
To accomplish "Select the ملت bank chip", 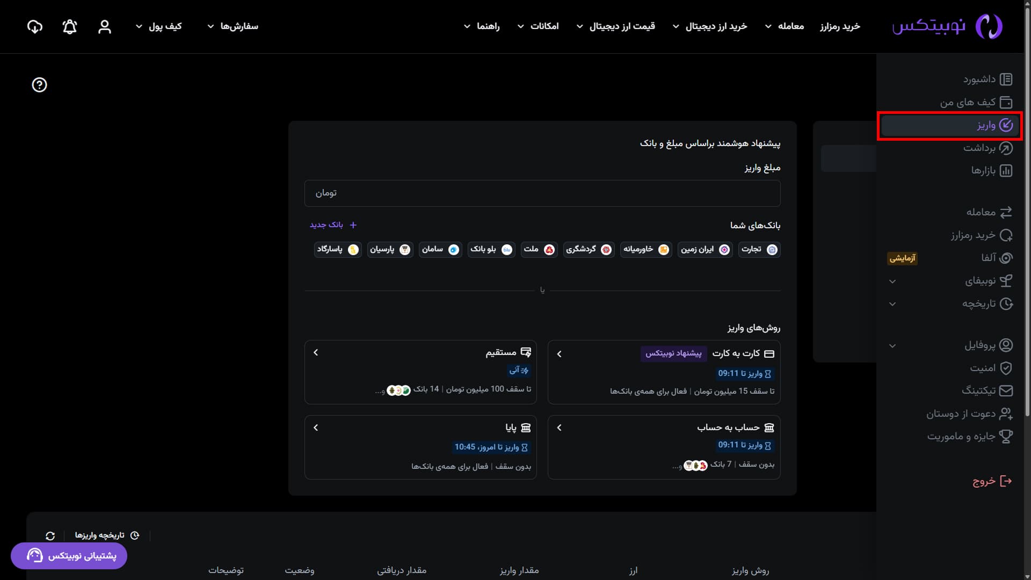I will coord(539,249).
